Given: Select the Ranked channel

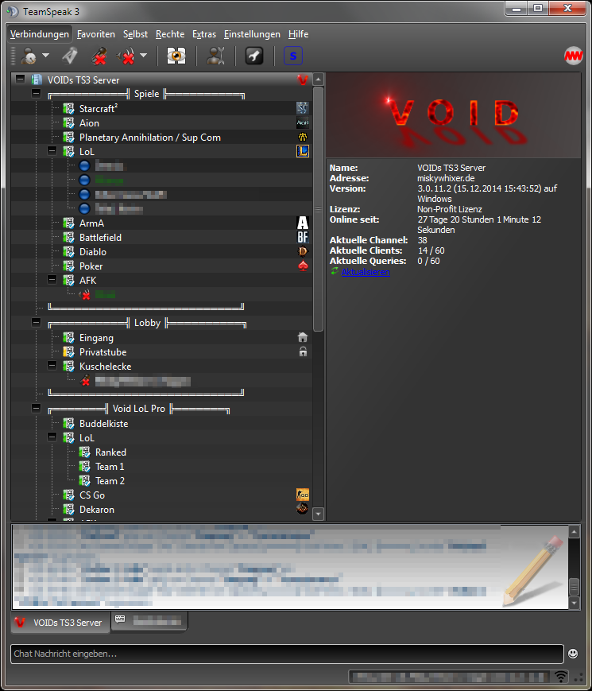Looking at the screenshot, I should pos(110,452).
